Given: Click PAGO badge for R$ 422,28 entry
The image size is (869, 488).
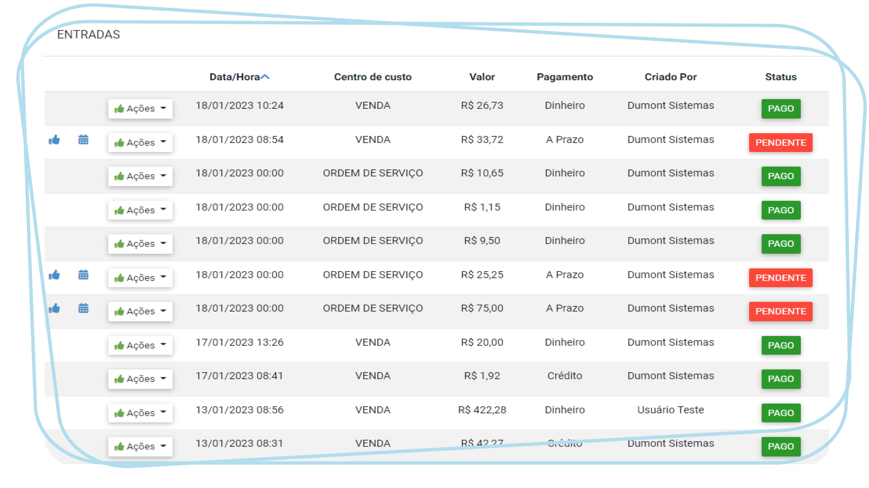Looking at the screenshot, I should point(781,413).
